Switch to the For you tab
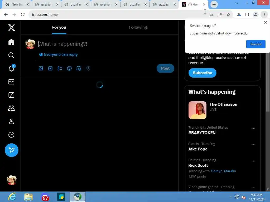The height and width of the screenshot is (202, 270). click(x=59, y=27)
